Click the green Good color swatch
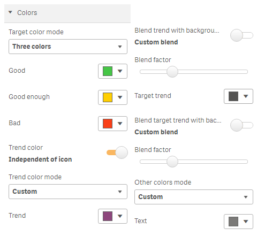Image resolution: width=257 pixels, height=236 pixels. click(108, 71)
